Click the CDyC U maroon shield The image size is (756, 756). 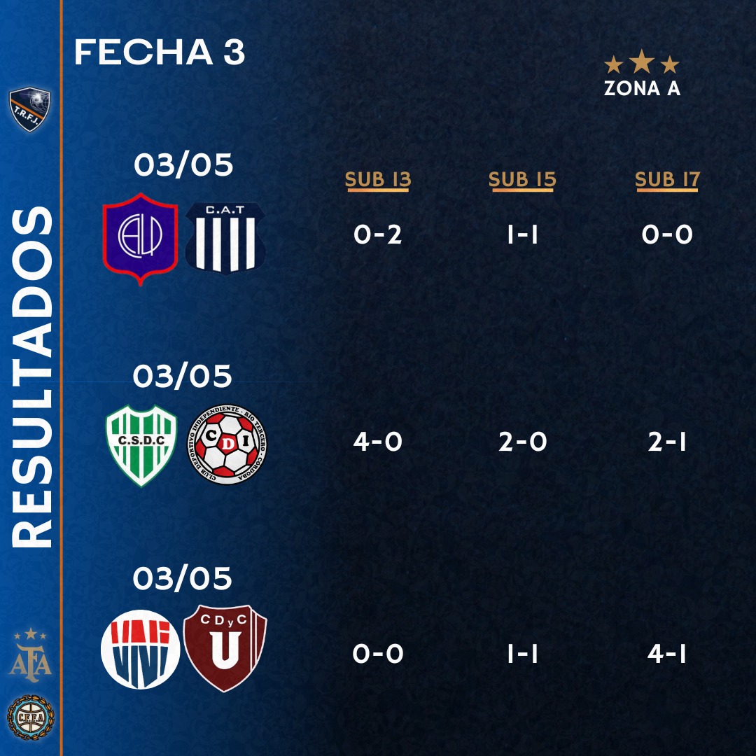(225, 648)
